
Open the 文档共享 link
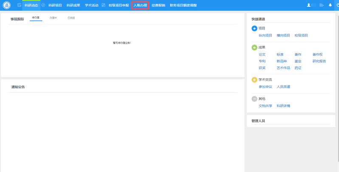[x=265, y=106]
